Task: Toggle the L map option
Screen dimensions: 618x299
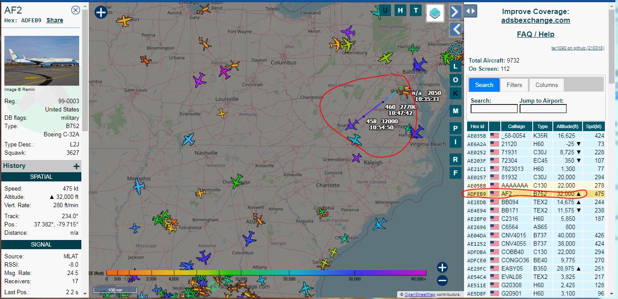Action: (455, 66)
